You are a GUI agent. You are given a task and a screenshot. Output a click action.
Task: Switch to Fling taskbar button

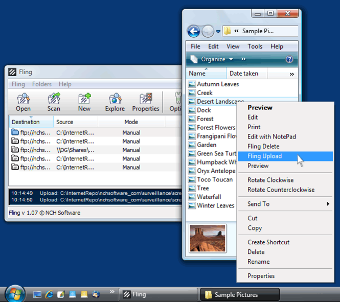tap(158, 294)
